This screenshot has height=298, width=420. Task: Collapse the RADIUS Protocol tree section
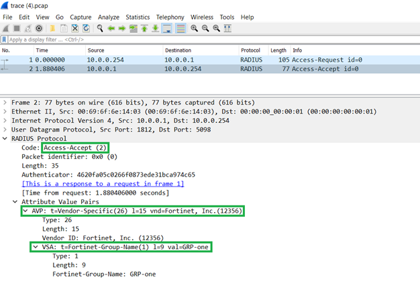click(5, 138)
